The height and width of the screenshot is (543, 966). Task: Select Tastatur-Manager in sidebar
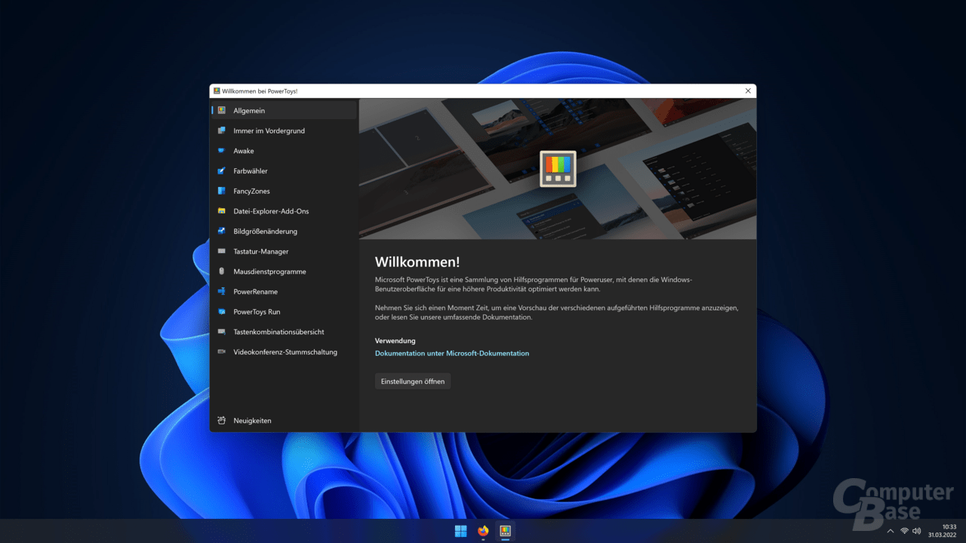click(x=283, y=251)
